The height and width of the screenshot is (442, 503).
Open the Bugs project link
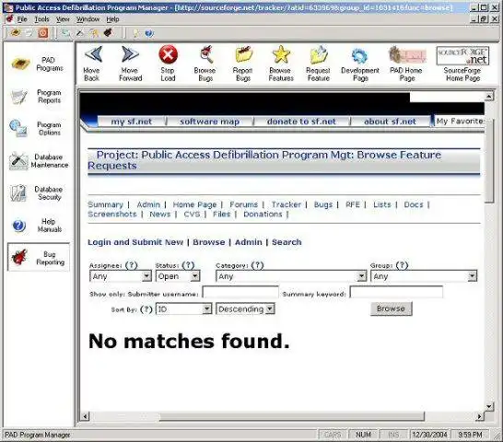tap(323, 204)
